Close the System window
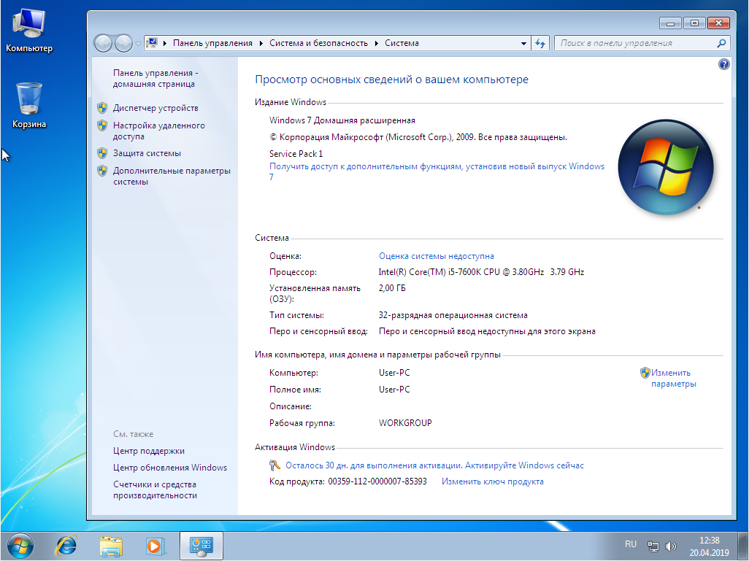The image size is (749, 561). [x=718, y=23]
